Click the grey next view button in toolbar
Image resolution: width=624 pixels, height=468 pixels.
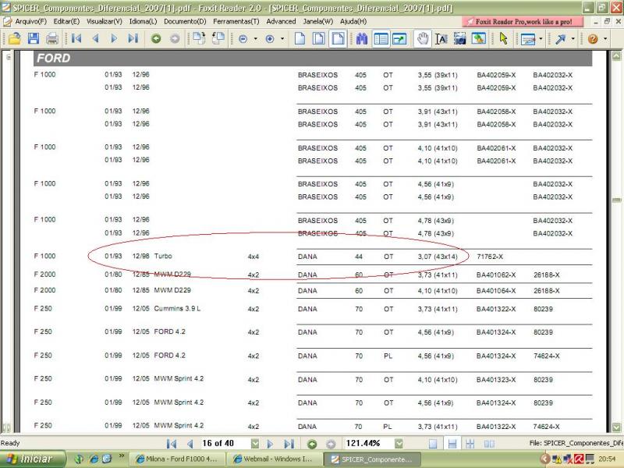(175, 38)
